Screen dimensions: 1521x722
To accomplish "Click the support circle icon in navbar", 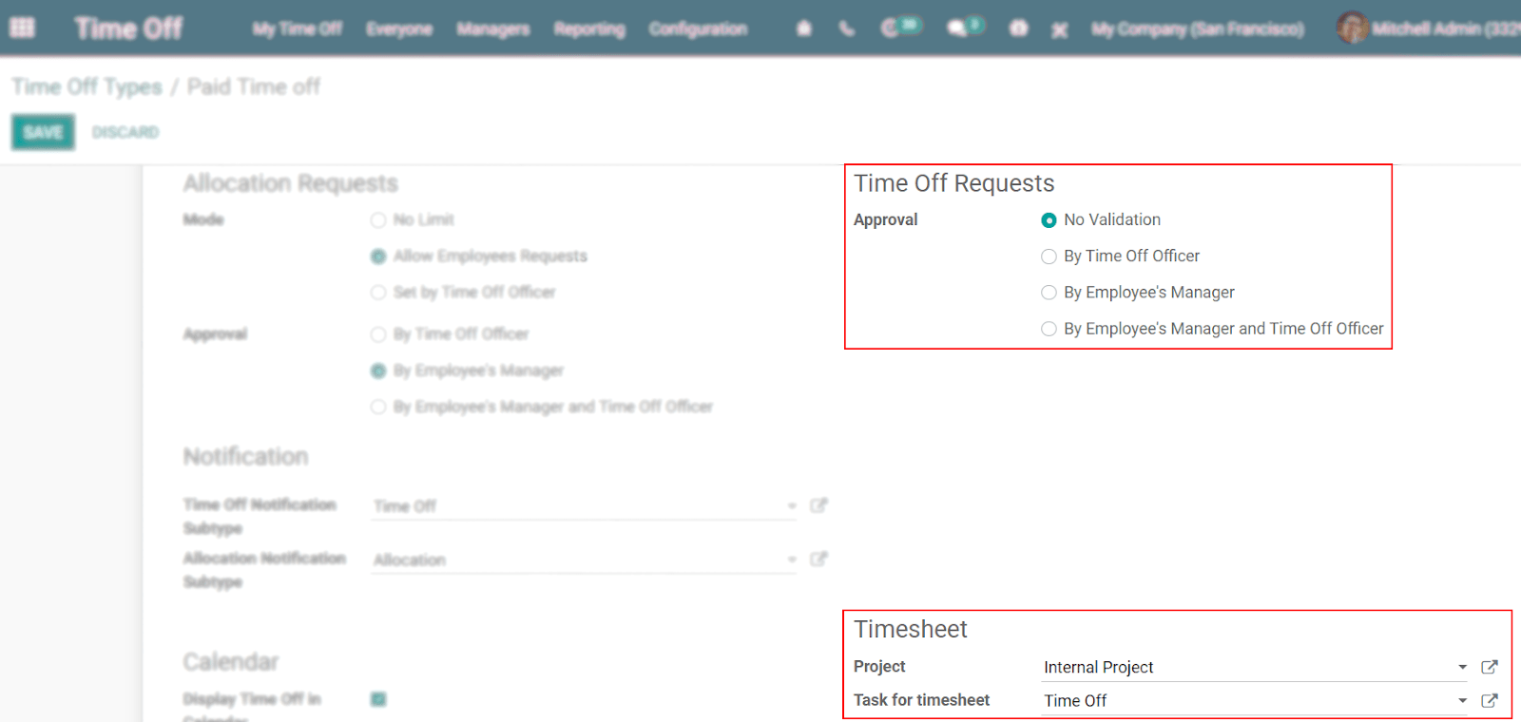I will [x=1018, y=28].
